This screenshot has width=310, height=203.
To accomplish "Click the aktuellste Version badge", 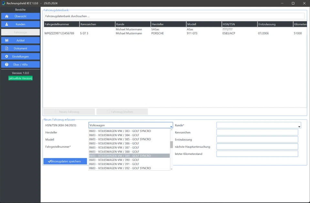I will point(20,78).
